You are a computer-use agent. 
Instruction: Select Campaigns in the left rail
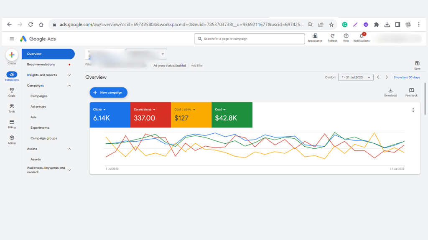click(x=12, y=76)
